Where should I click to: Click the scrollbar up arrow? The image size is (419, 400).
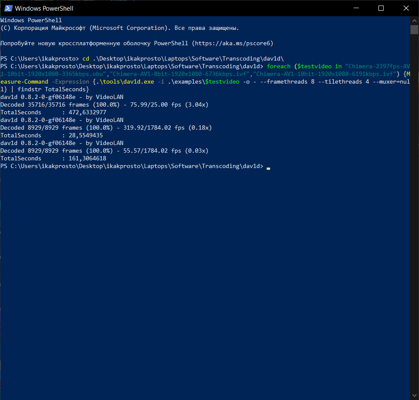pyautogui.click(x=414, y=20)
